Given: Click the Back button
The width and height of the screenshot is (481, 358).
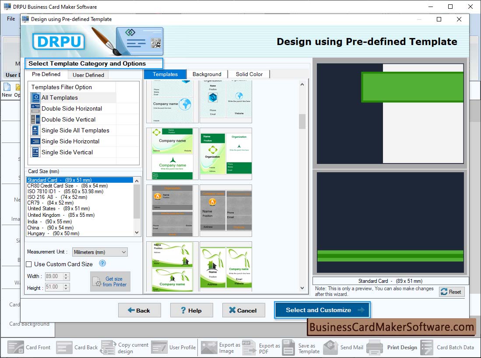Looking at the screenshot, I should coord(140,310).
